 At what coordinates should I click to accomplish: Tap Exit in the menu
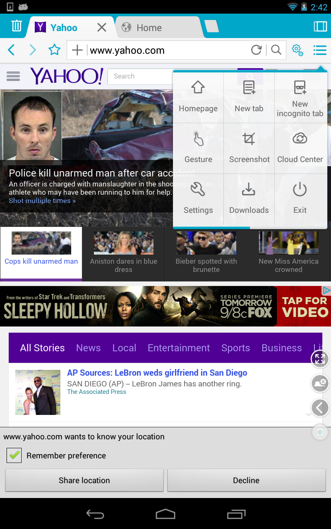pyautogui.click(x=300, y=199)
